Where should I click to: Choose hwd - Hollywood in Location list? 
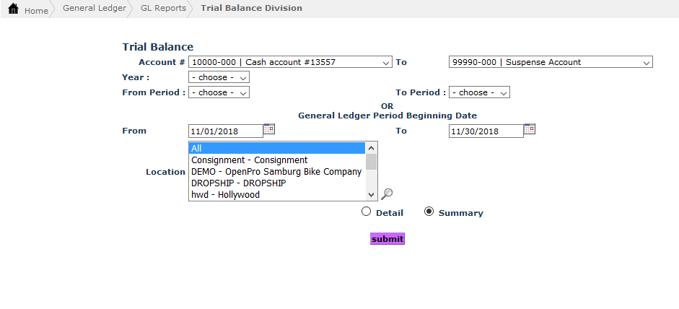[x=225, y=195]
